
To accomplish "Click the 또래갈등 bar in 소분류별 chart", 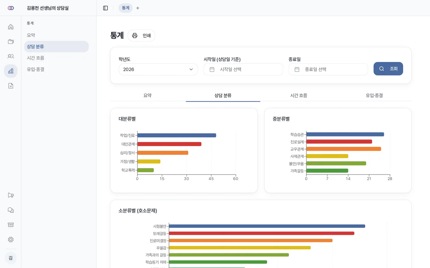I will (x=262, y=233).
